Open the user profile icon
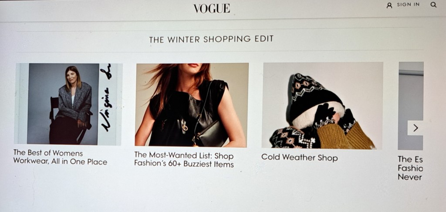This screenshot has height=212, width=446. (x=389, y=5)
